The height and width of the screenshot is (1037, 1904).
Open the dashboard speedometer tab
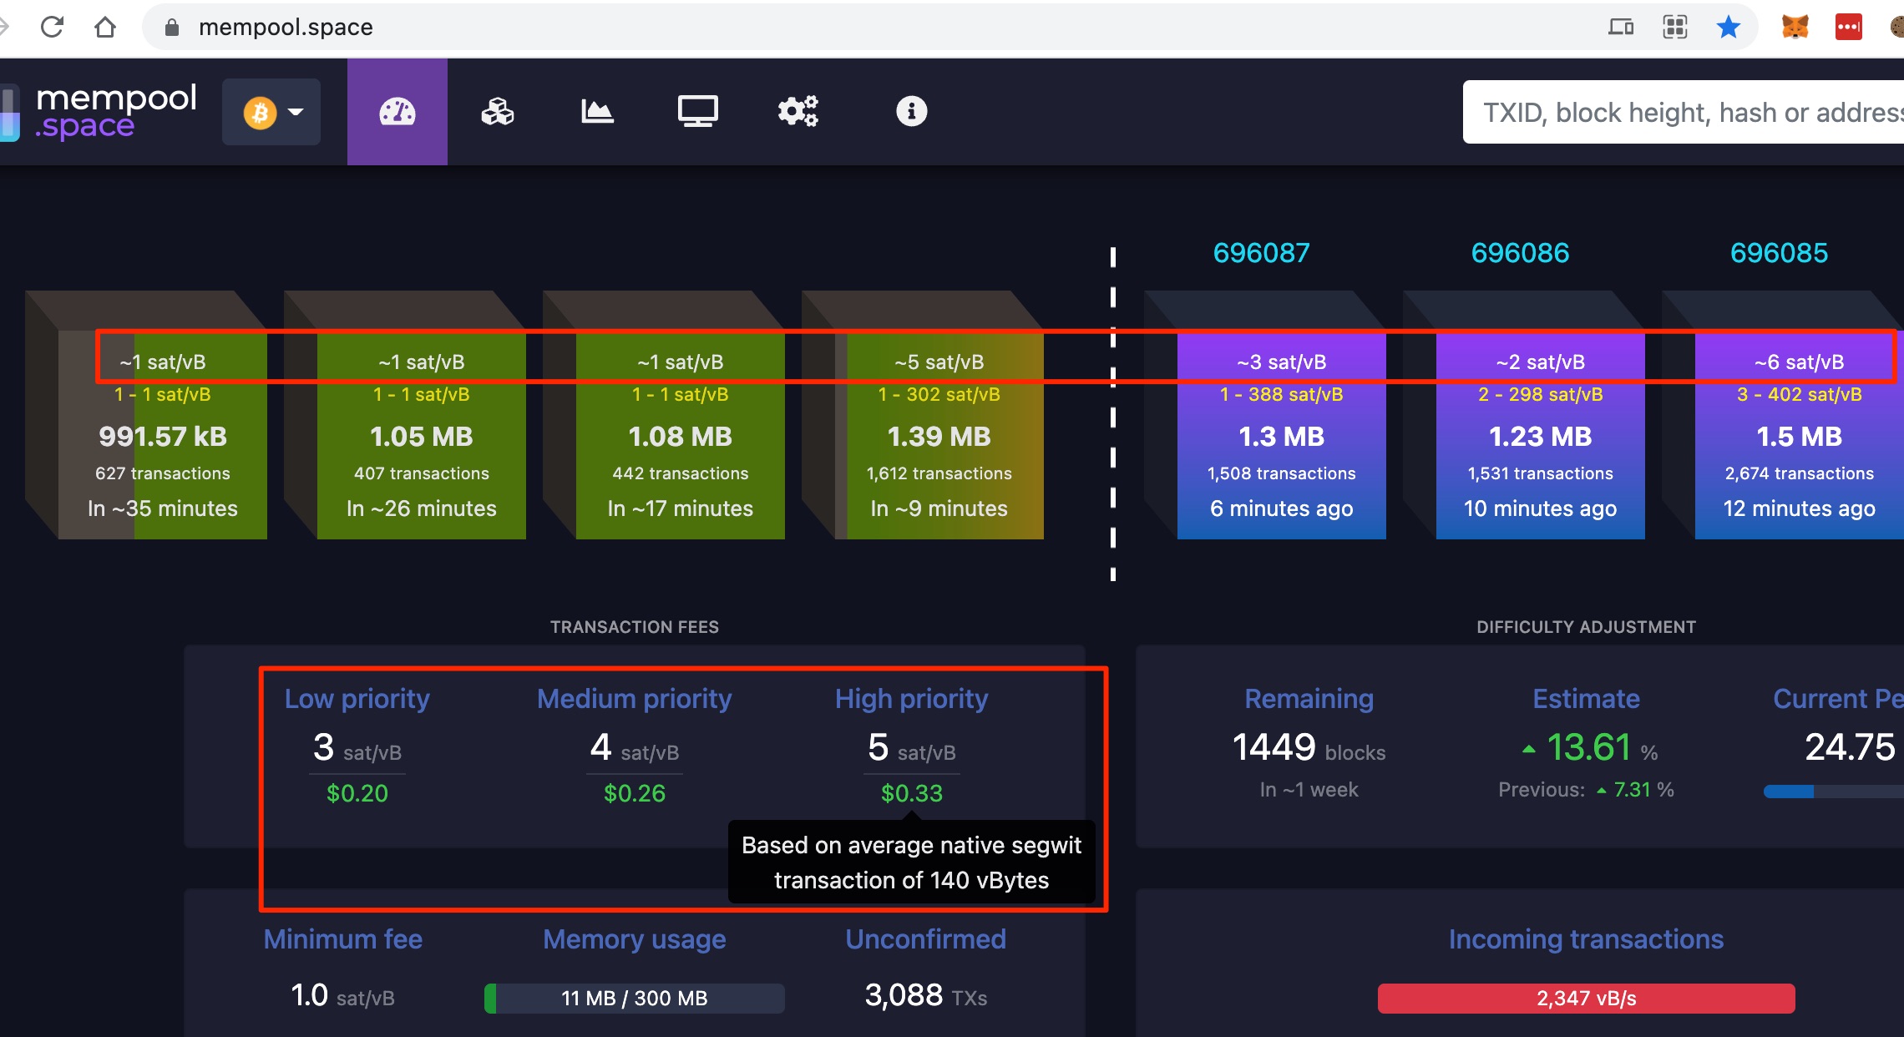[398, 112]
